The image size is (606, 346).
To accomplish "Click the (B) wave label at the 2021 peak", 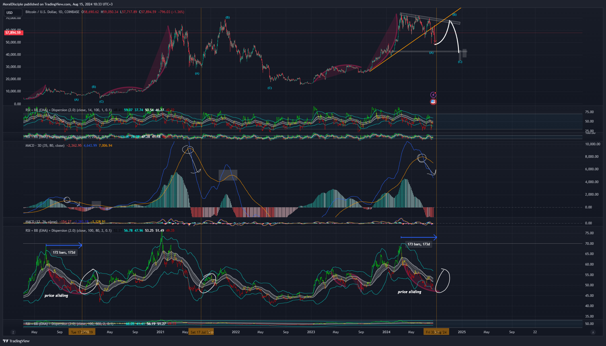I will click(x=227, y=18).
